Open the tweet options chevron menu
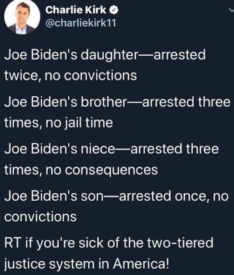234x275 pixels. click(x=231, y=10)
